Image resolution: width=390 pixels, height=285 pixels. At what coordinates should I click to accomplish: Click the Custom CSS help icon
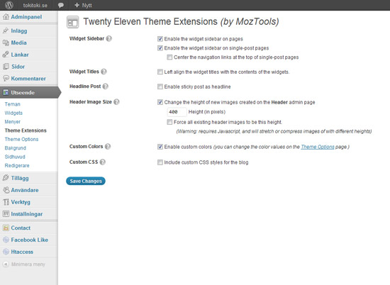click(103, 162)
